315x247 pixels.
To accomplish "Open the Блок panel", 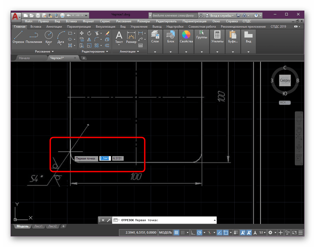I will [170, 37].
